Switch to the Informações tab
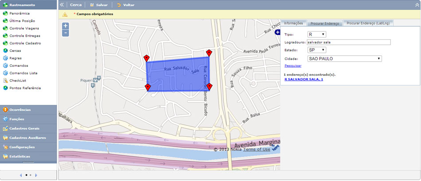421x181 pixels. 293,23
